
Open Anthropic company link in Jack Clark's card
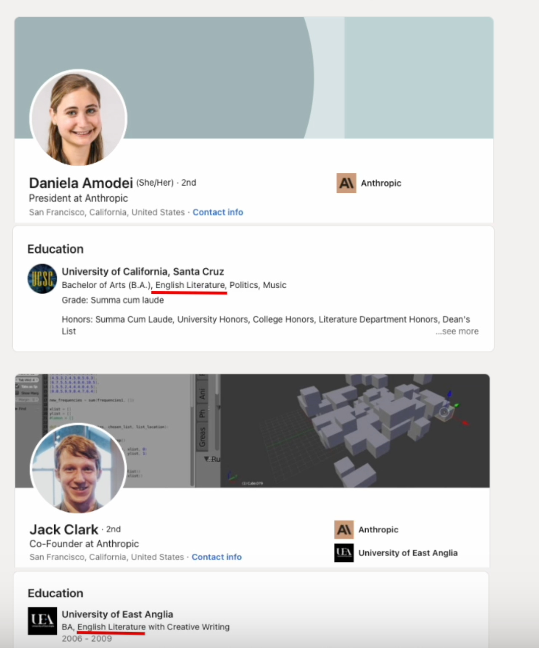(x=378, y=530)
